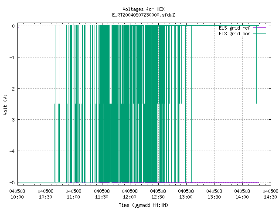
Task: Click the 'Volt (V)' y-axis label
Action: 5,104
